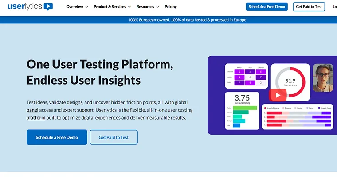This screenshot has width=337, height=186.
Task: Click the large Schedule a Free Demo button
Action: click(x=57, y=137)
